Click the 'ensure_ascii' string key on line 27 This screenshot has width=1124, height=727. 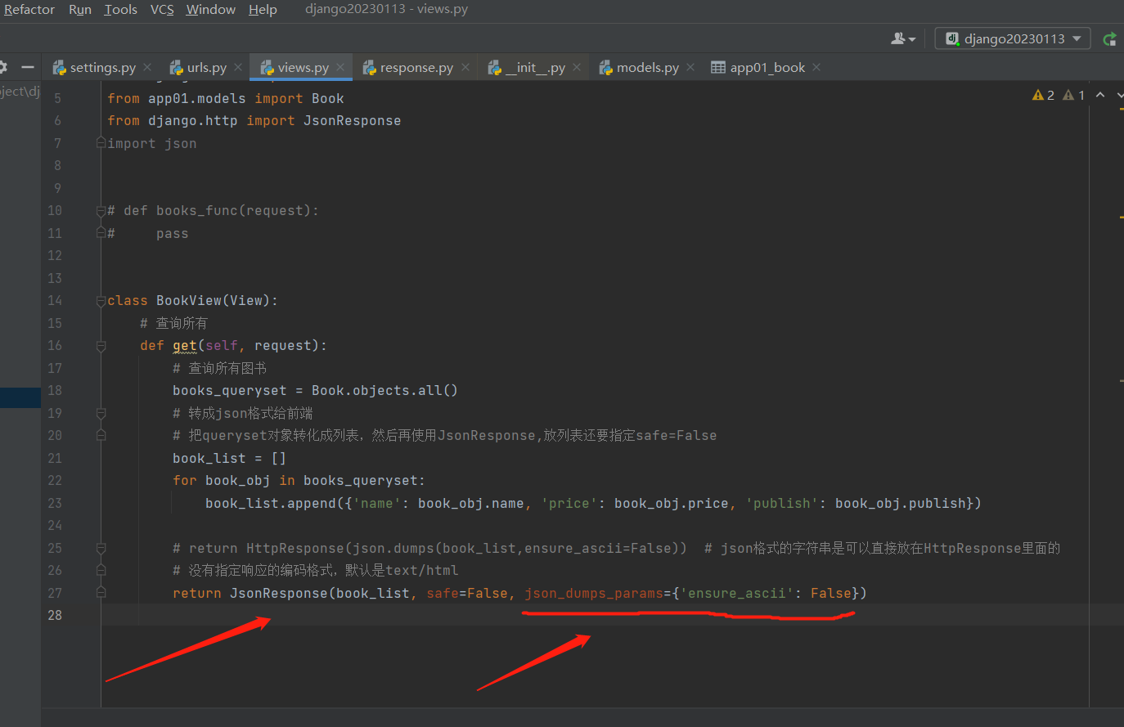coord(737,594)
